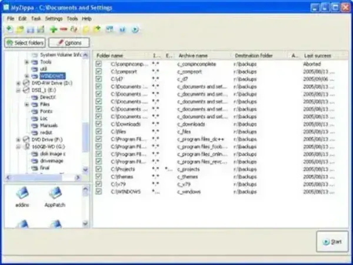The width and height of the screenshot is (353, 265).
Task: Click the folder tree horizontal scrollbar thumb
Action: [37, 177]
